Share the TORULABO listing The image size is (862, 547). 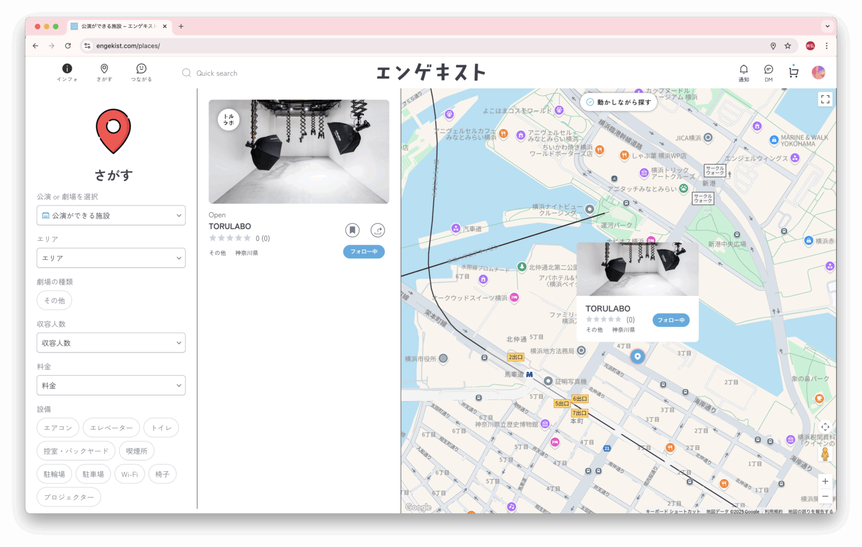pos(378,230)
